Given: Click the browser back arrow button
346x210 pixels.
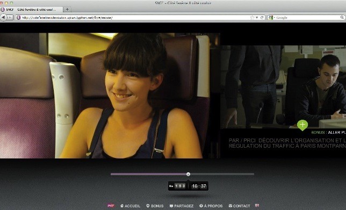Looking at the screenshot, I should tap(3, 17).
